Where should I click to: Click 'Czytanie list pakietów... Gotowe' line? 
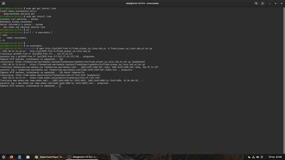19,19
